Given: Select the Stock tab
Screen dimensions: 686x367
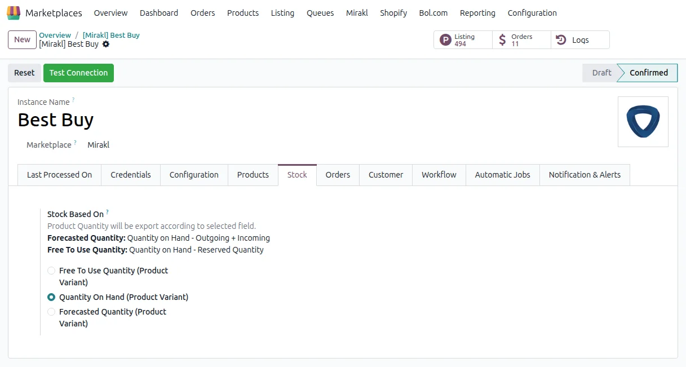Looking at the screenshot, I should 297,175.
